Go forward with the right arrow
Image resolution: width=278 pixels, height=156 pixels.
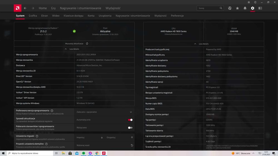(x=33, y=8)
